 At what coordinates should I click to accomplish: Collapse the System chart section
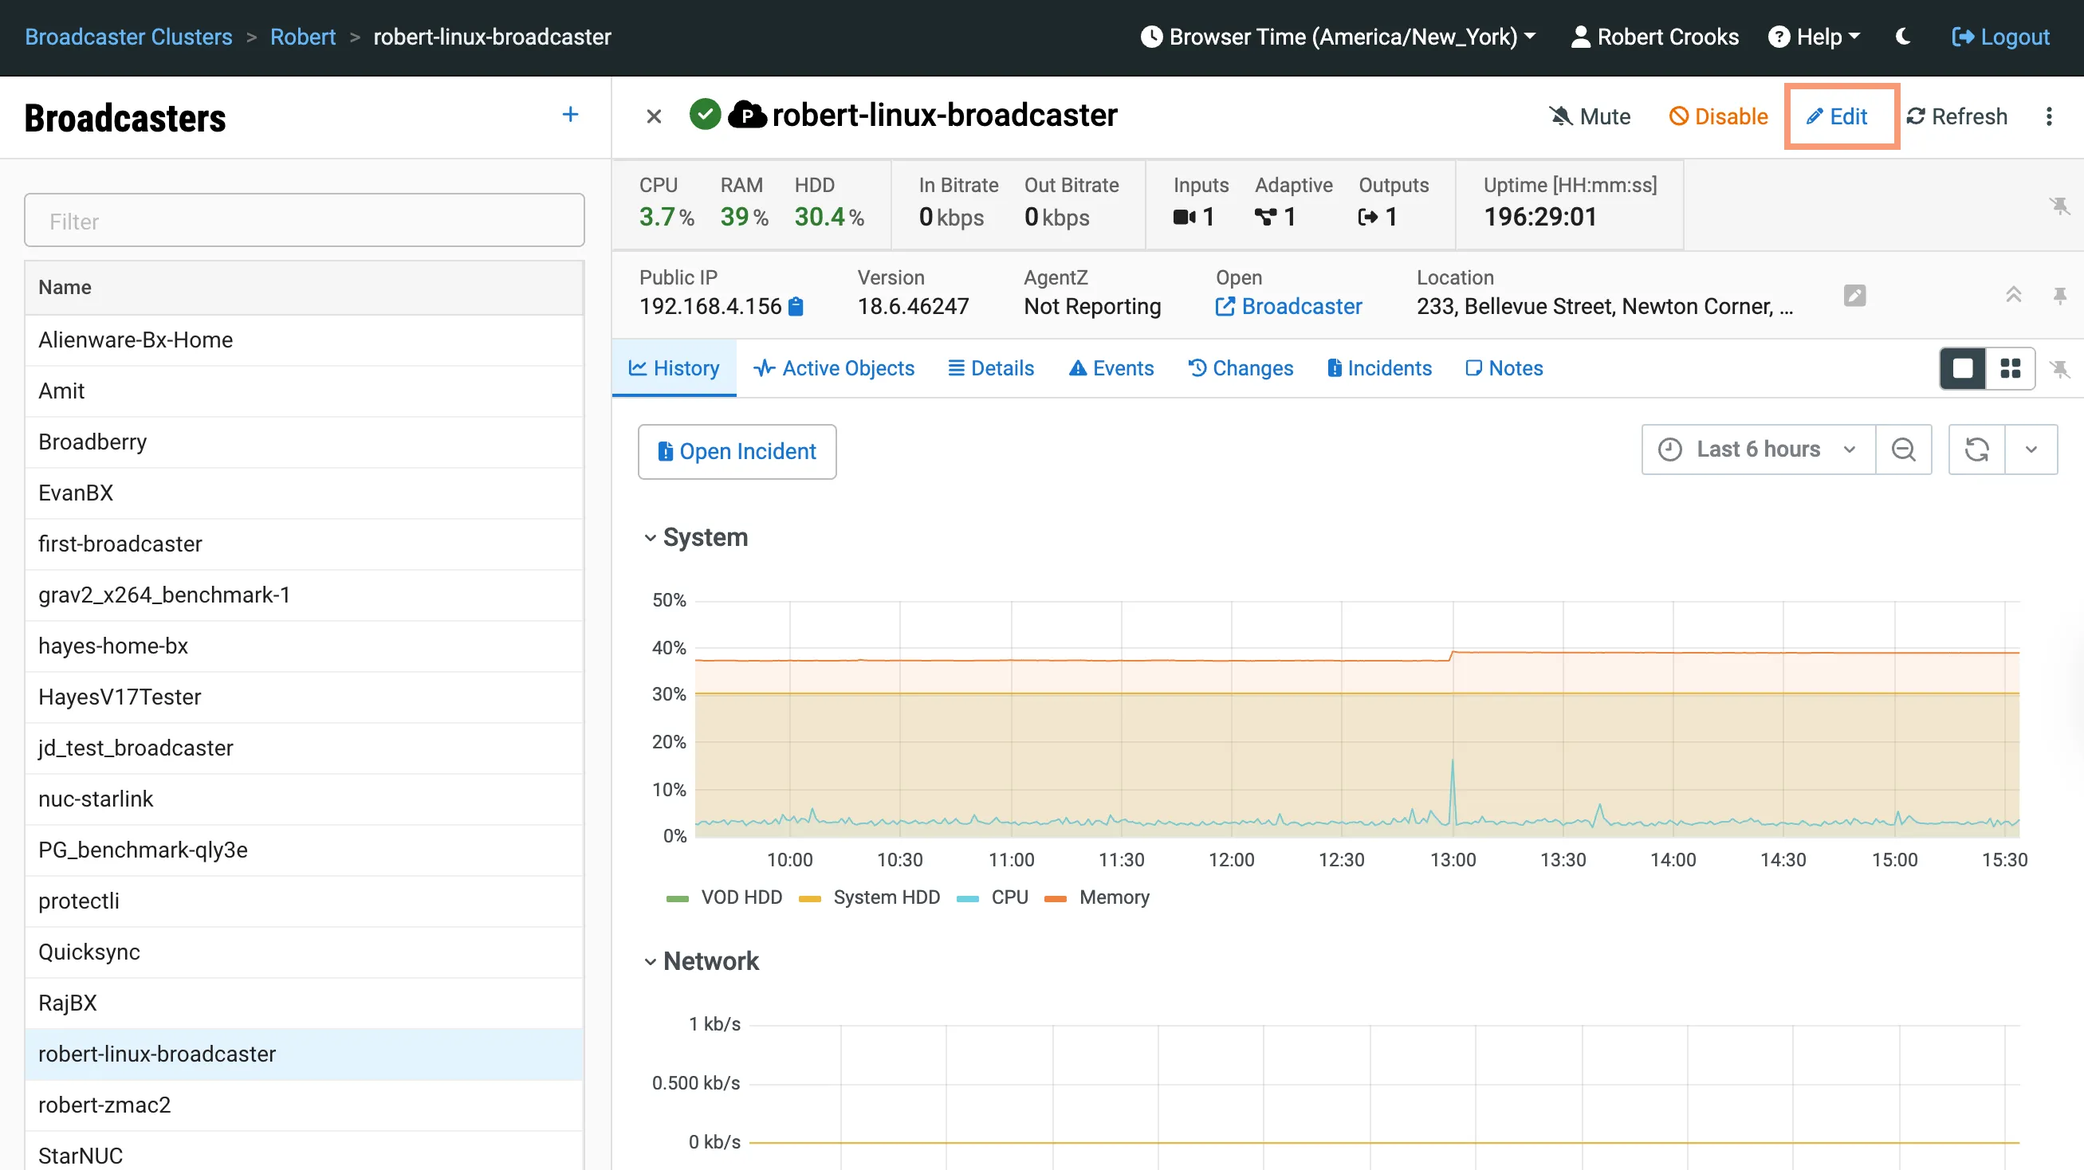click(x=650, y=538)
